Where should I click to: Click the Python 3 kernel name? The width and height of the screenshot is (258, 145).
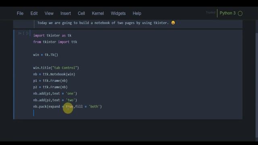click(227, 13)
